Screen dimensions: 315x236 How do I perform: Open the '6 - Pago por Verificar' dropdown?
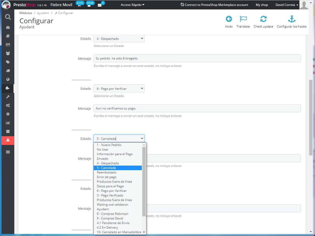click(x=119, y=89)
